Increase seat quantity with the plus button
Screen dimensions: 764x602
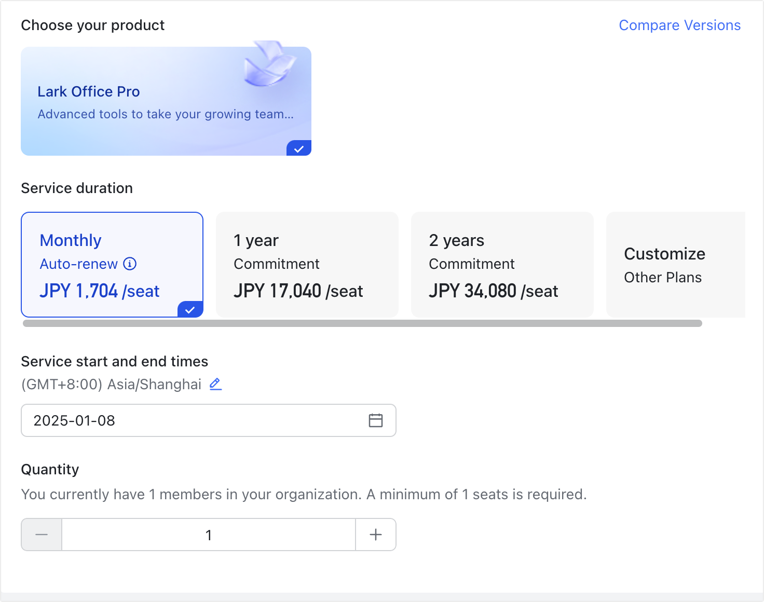point(375,535)
